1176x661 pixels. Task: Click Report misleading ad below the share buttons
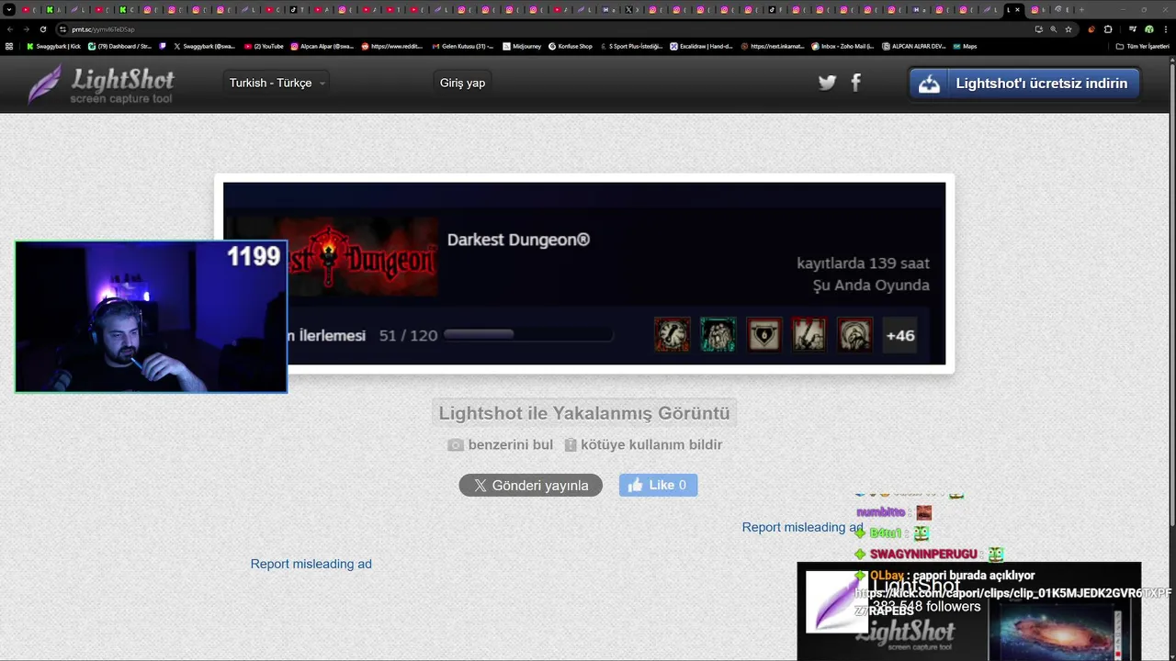(x=311, y=564)
